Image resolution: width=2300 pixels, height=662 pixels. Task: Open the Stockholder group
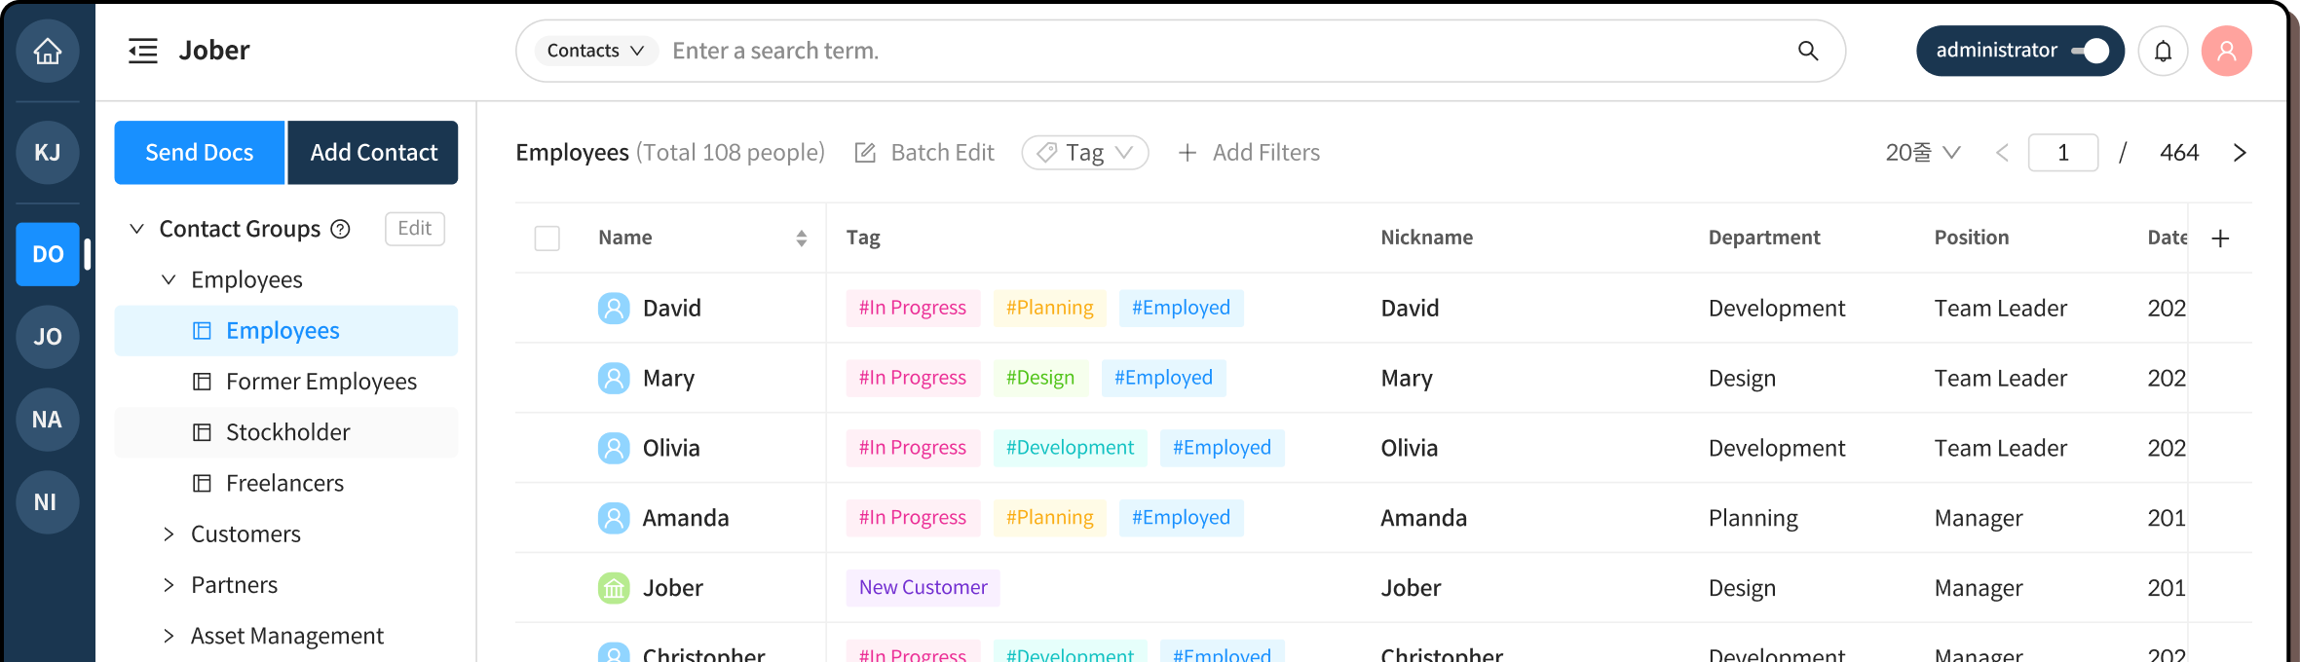click(x=287, y=432)
